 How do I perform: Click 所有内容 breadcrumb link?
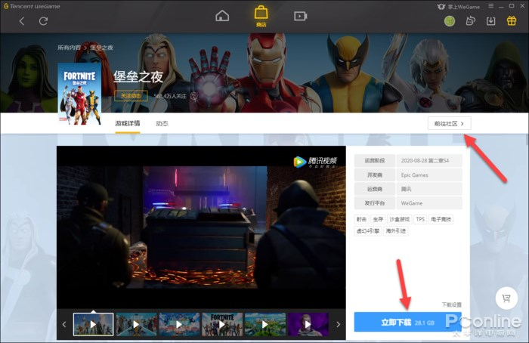[x=69, y=48]
